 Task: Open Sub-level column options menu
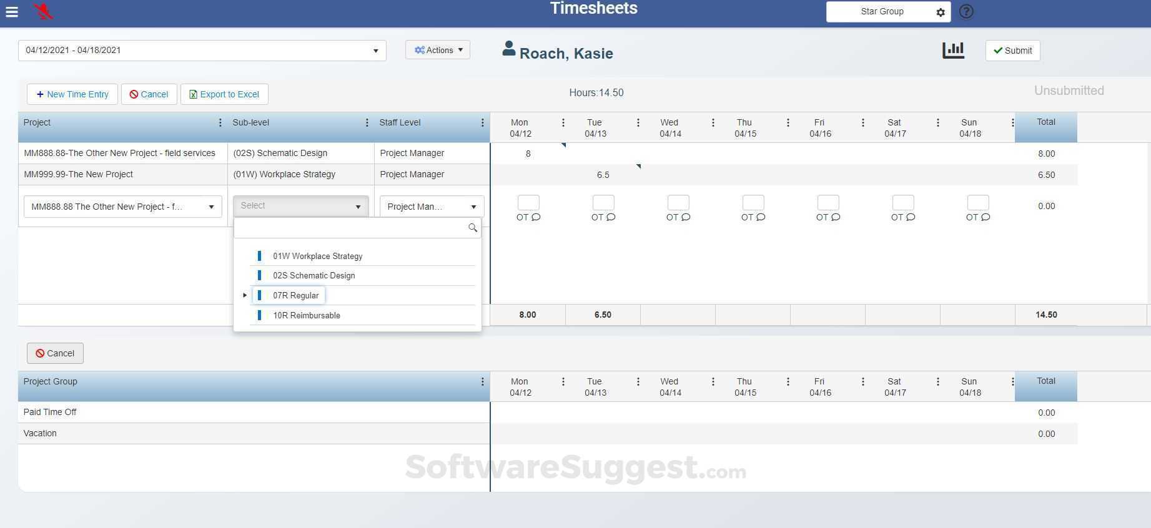[x=367, y=123]
